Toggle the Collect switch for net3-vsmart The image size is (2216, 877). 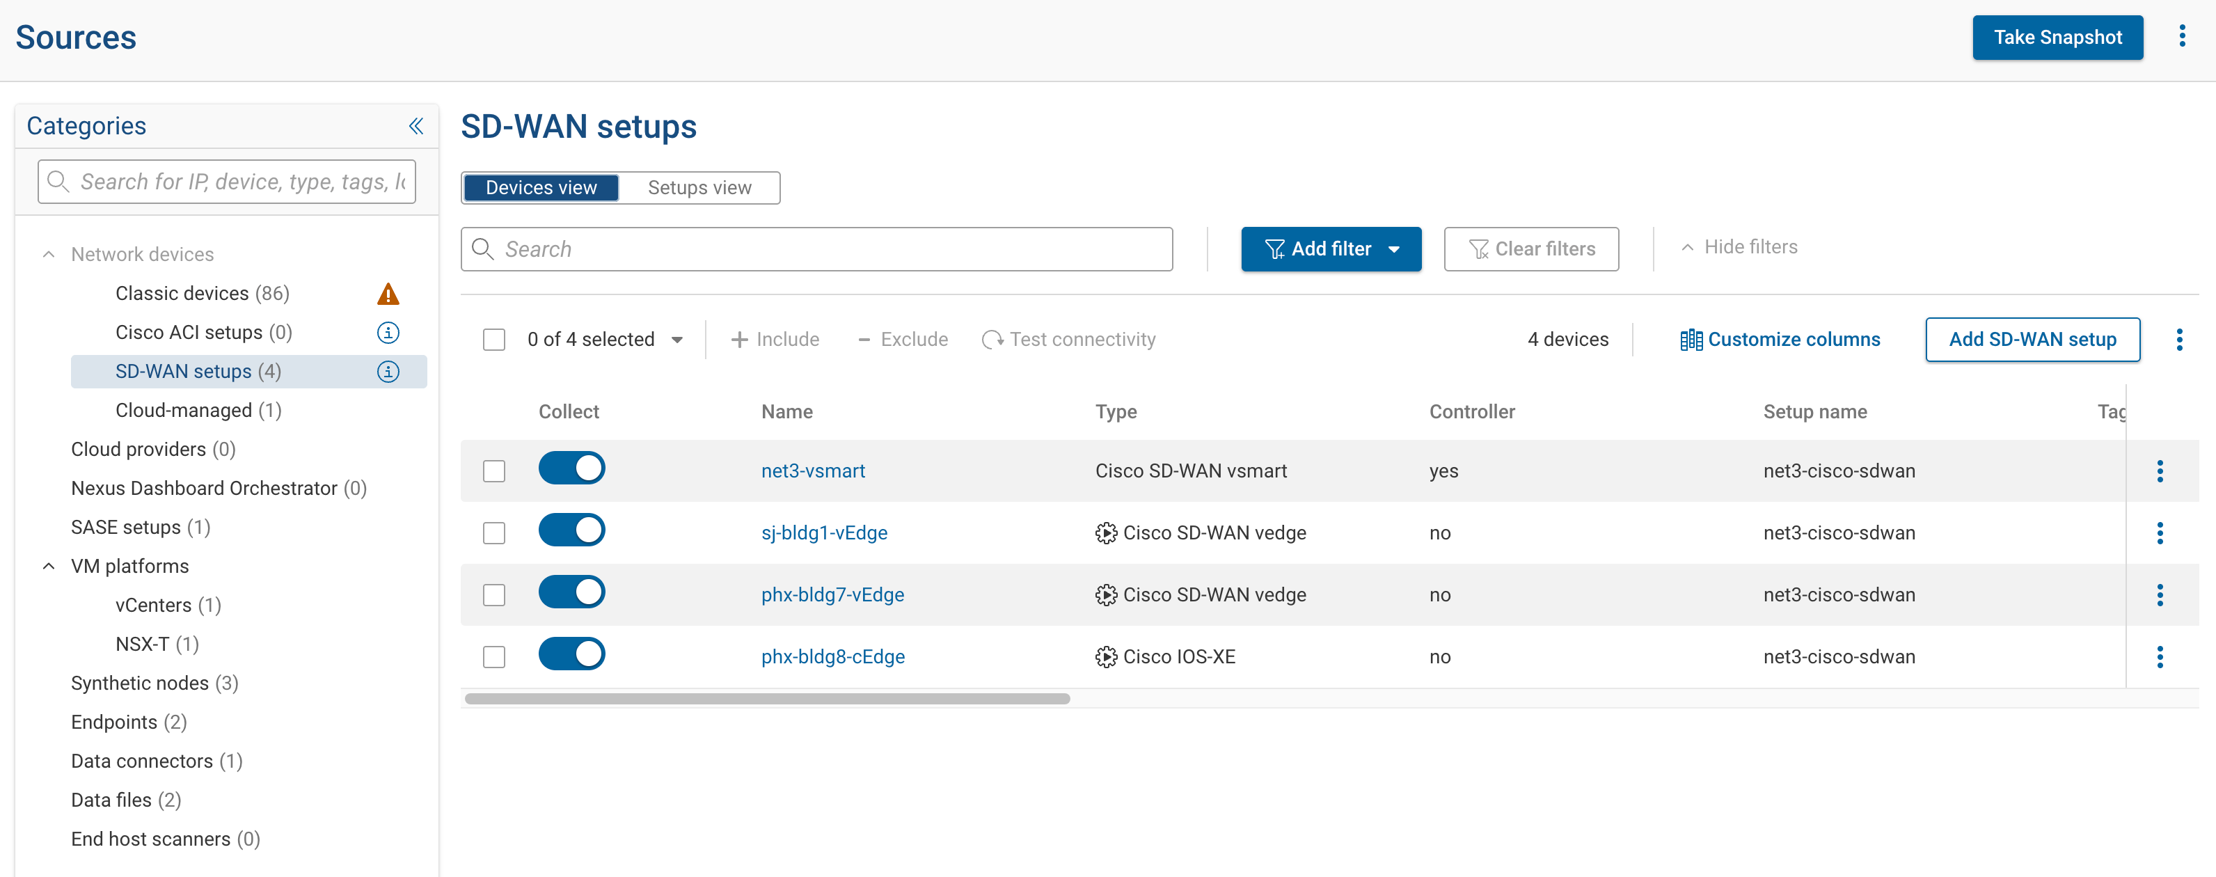coord(571,468)
